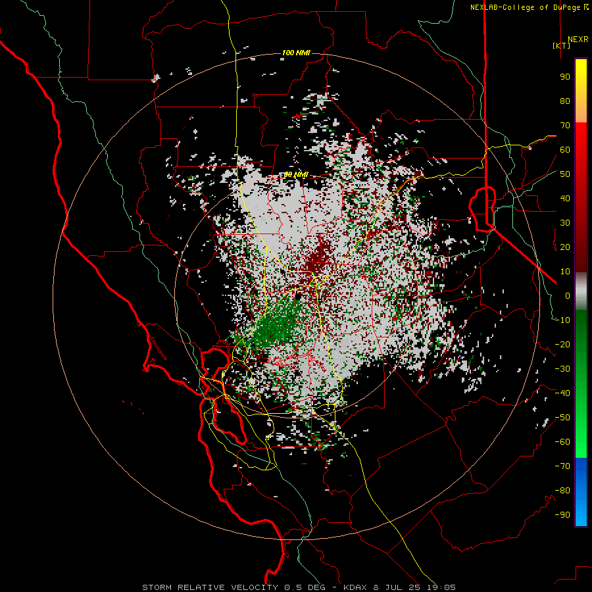Click the -10 value on velocity scale
The image size is (592, 592).
point(562,320)
